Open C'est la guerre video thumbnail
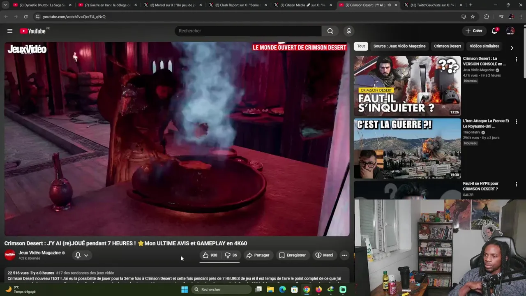Screen dimensions: 526x296 [407, 148]
